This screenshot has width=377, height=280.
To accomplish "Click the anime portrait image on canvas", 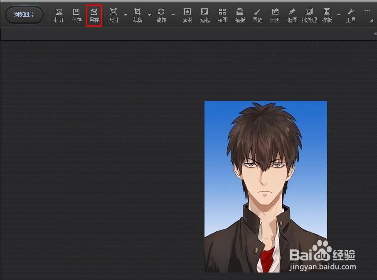I will point(266,187).
